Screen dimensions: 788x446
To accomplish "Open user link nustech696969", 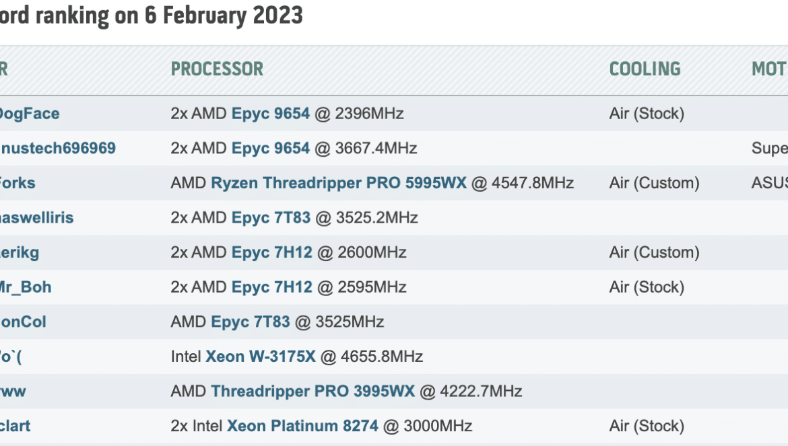I will pos(58,149).
